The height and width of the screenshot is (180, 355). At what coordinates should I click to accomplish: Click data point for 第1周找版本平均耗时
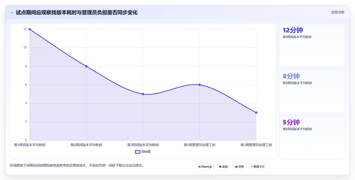click(30, 29)
